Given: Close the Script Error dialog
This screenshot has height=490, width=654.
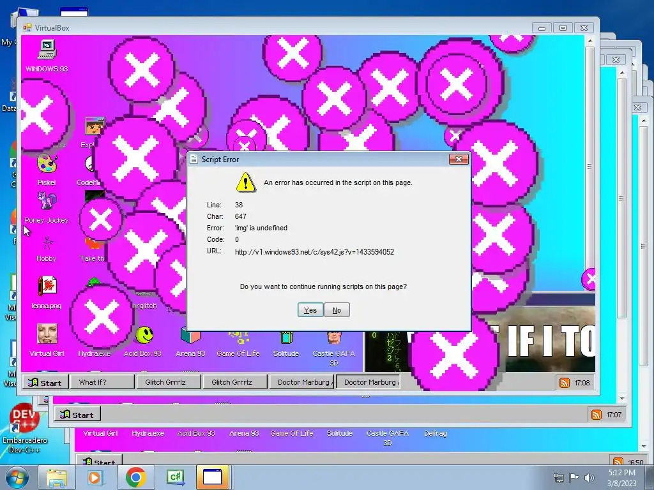Looking at the screenshot, I should [459, 159].
